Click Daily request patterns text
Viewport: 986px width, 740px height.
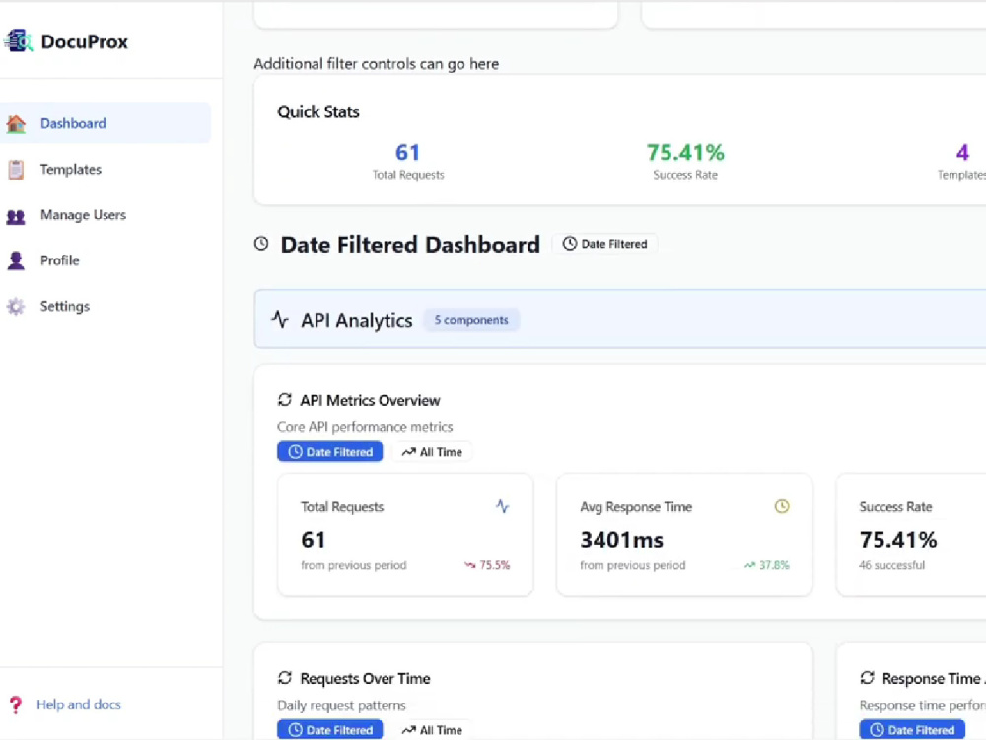click(x=341, y=705)
